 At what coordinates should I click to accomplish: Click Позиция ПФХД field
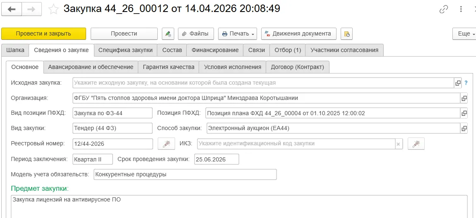(333, 113)
